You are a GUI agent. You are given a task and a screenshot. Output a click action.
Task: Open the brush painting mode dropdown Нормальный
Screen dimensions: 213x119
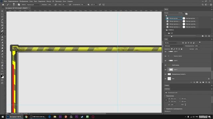click(33, 5)
